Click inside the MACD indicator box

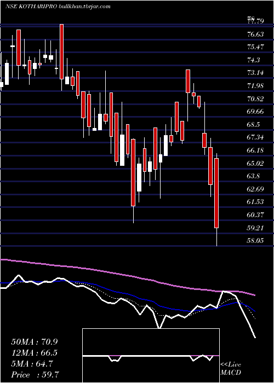click(151, 356)
